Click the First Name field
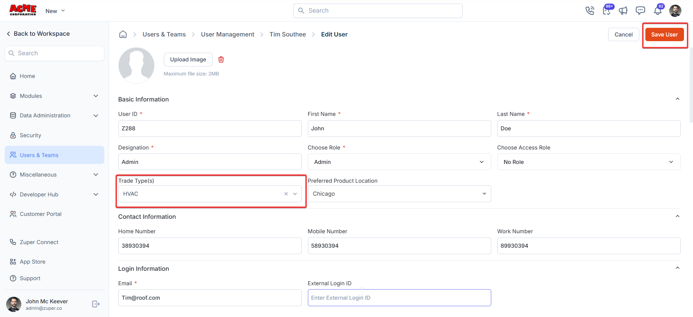The height and width of the screenshot is (317, 693). 399,129
